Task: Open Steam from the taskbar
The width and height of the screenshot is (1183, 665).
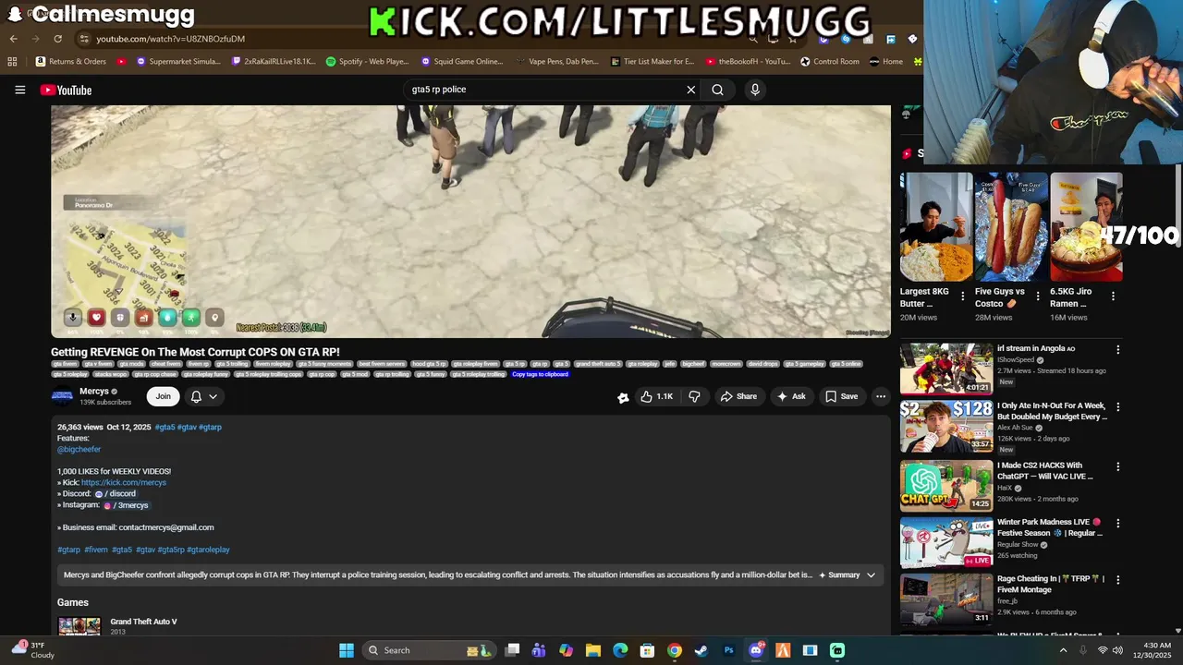Action: (x=701, y=650)
